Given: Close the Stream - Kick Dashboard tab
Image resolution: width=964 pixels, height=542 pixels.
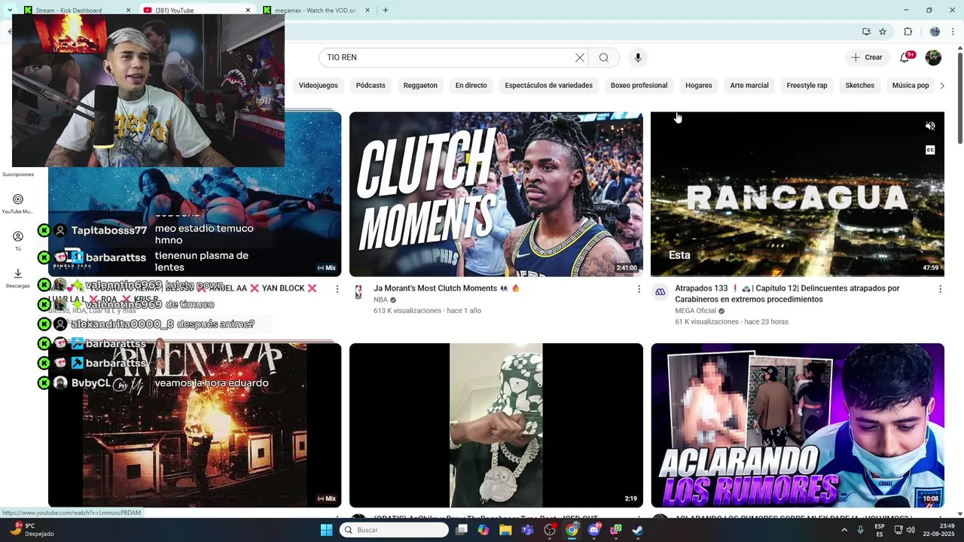Looking at the screenshot, I should click(x=128, y=10).
